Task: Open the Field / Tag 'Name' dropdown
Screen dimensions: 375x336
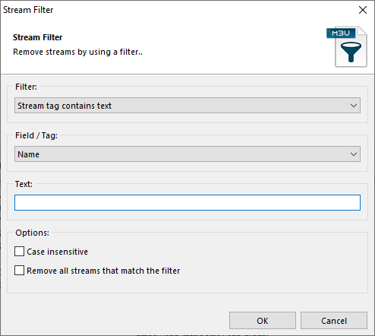Action: 187,154
